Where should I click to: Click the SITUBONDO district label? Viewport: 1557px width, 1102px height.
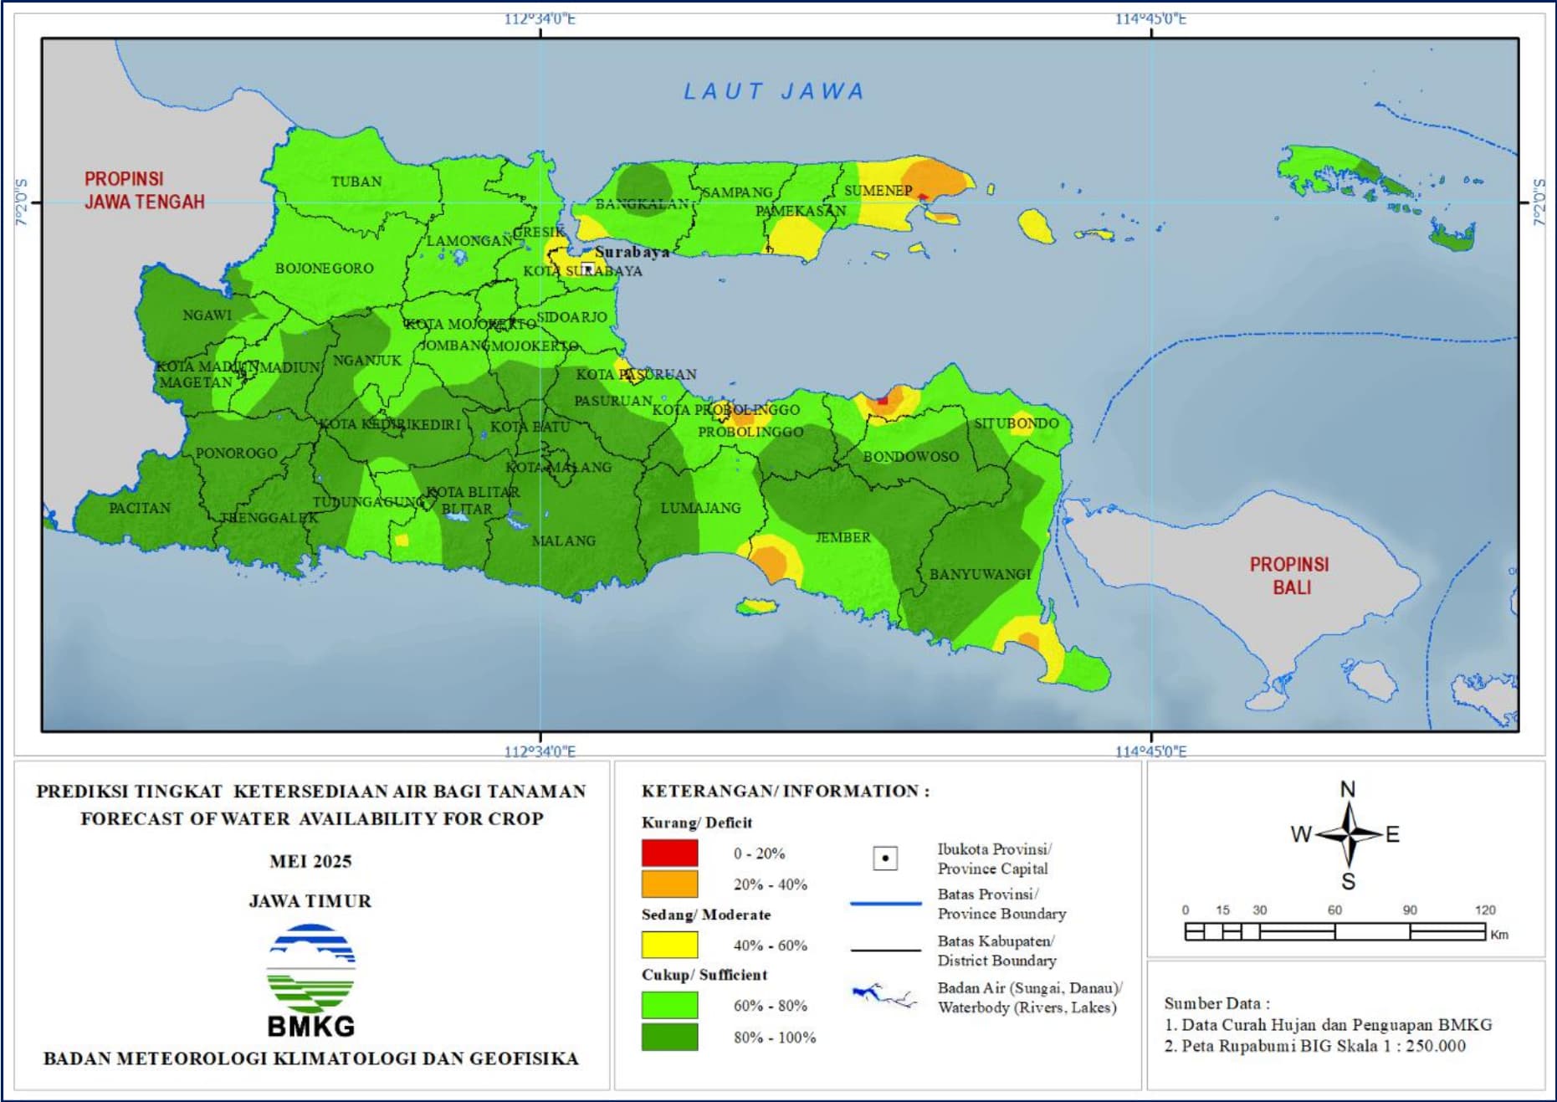1017,423
